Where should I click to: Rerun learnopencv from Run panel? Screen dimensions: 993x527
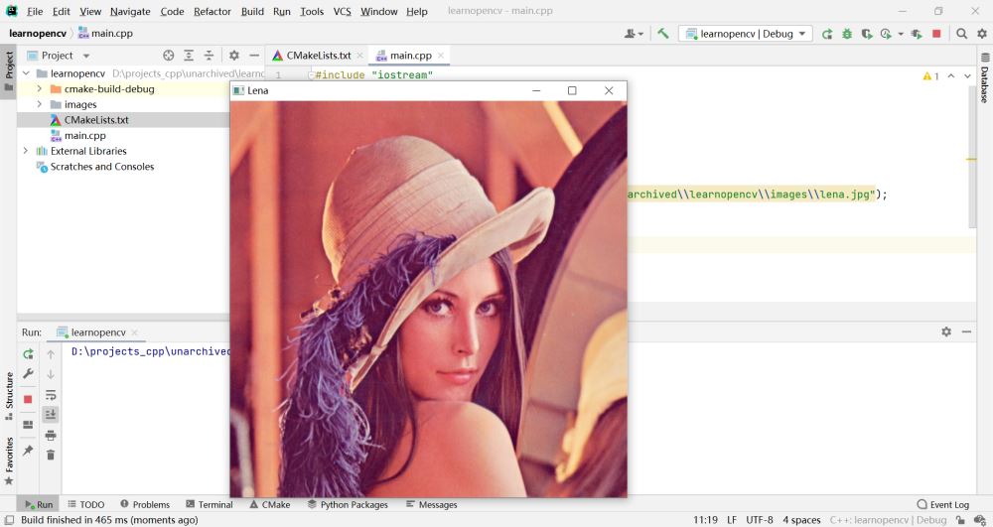28,354
